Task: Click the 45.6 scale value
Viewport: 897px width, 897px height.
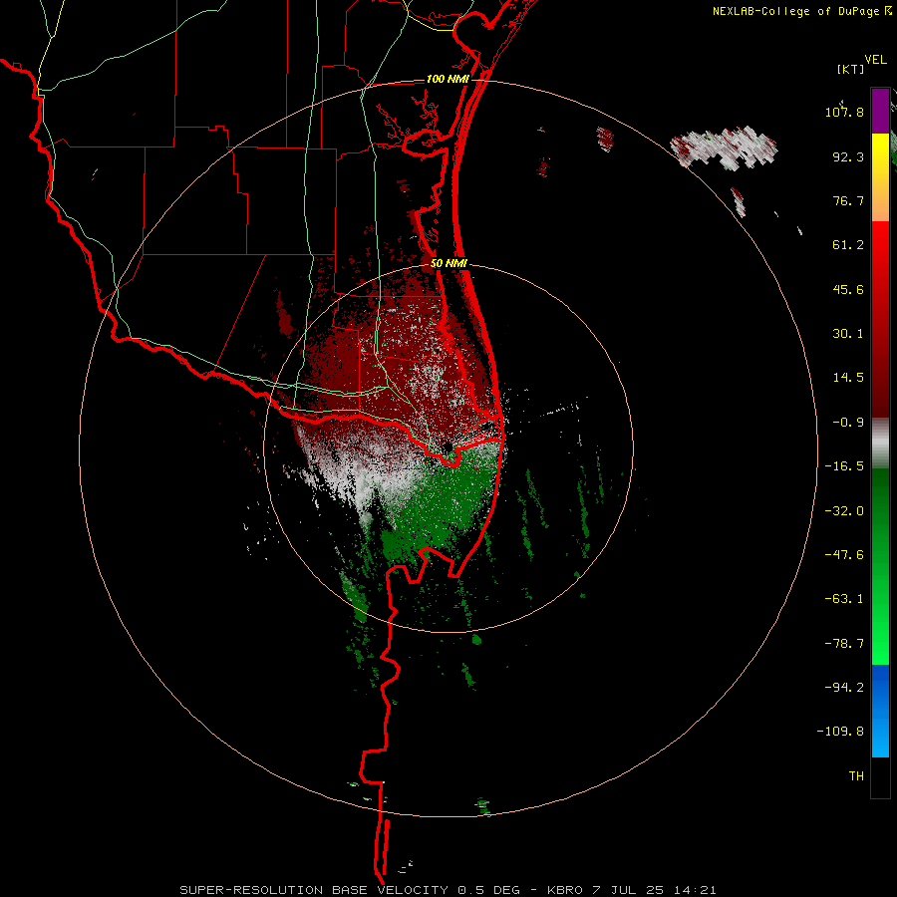Action: point(848,289)
